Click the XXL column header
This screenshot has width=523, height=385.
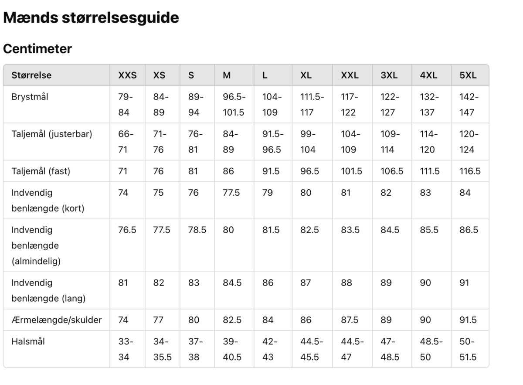tap(350, 75)
